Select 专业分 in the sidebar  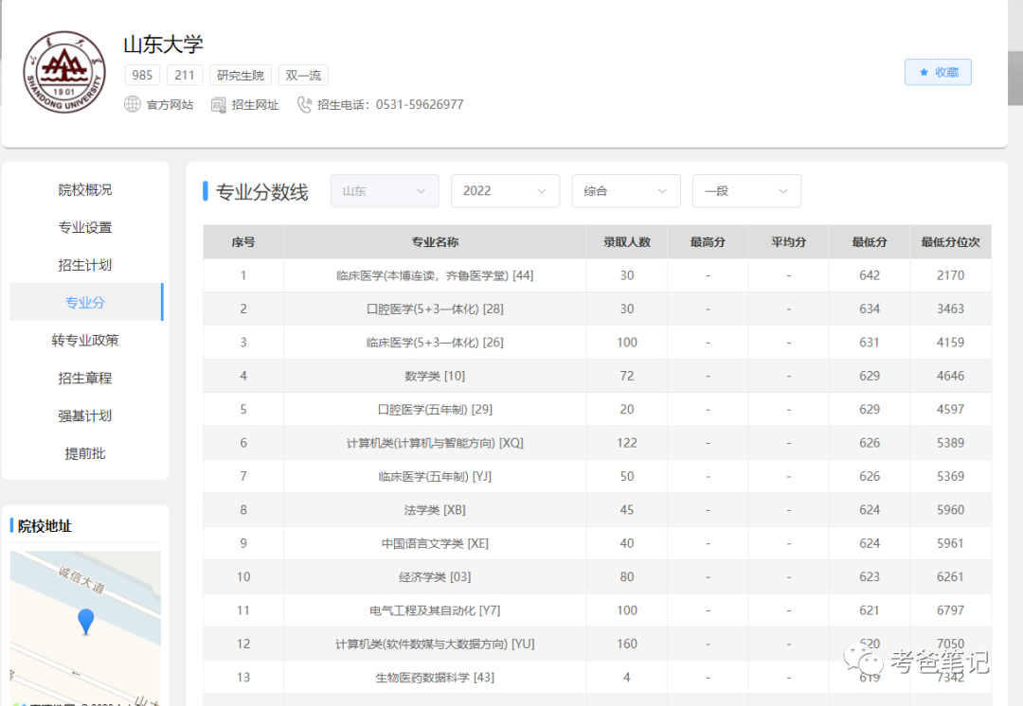[x=85, y=303]
